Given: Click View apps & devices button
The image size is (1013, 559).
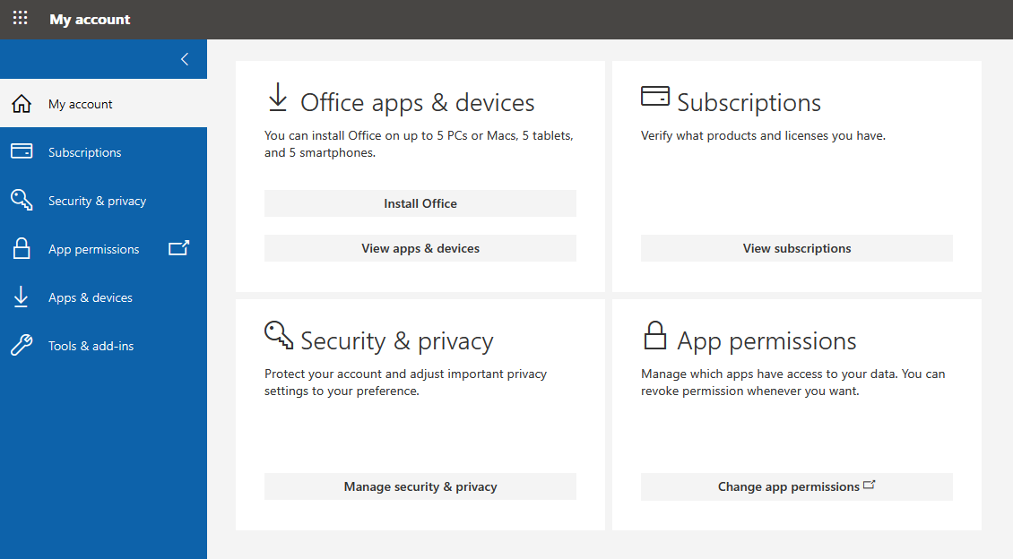Looking at the screenshot, I should pyautogui.click(x=420, y=248).
